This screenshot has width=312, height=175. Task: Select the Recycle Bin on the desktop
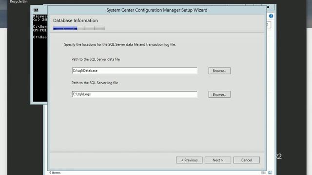point(19,1)
